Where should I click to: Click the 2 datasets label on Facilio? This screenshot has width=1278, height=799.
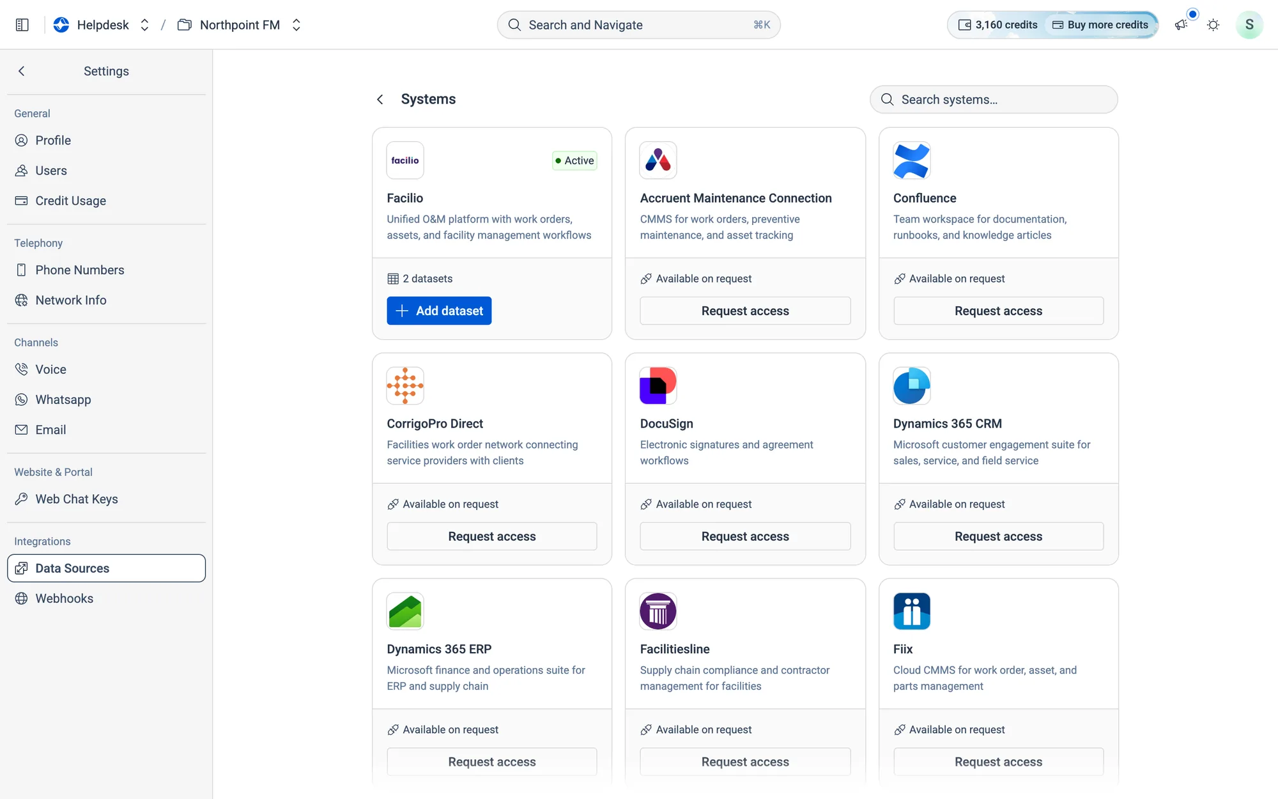tap(420, 279)
